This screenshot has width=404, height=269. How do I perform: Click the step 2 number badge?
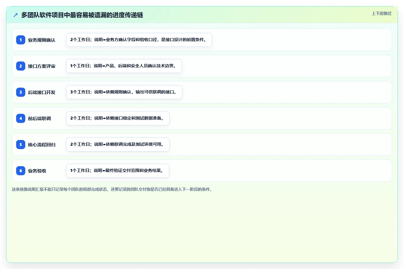point(21,66)
